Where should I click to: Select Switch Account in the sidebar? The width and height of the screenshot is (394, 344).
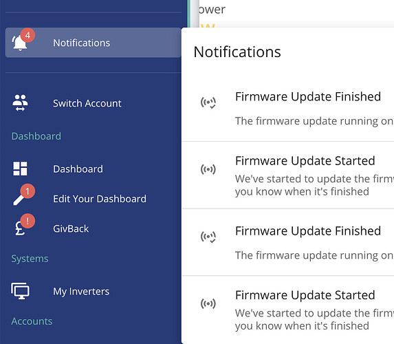point(87,103)
